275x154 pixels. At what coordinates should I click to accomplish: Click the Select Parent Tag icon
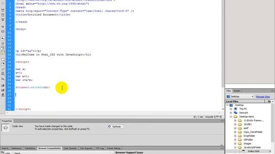[3, 27]
